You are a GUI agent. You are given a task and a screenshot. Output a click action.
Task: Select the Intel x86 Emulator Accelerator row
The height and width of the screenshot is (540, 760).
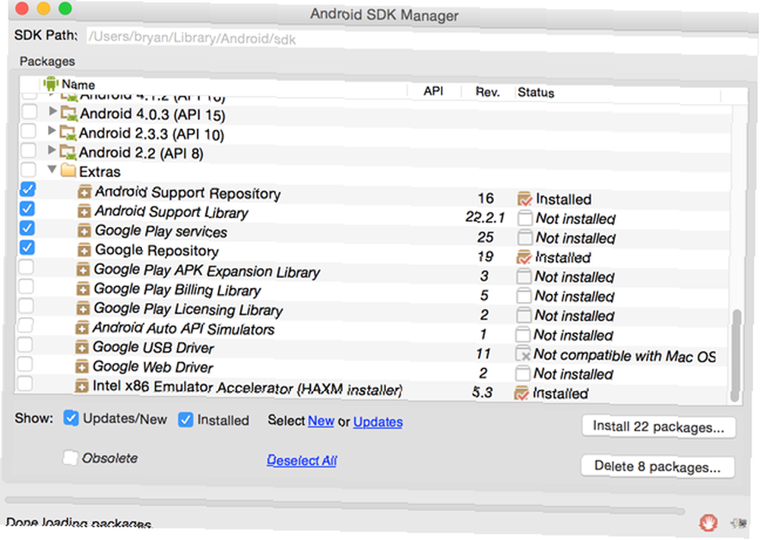372,388
